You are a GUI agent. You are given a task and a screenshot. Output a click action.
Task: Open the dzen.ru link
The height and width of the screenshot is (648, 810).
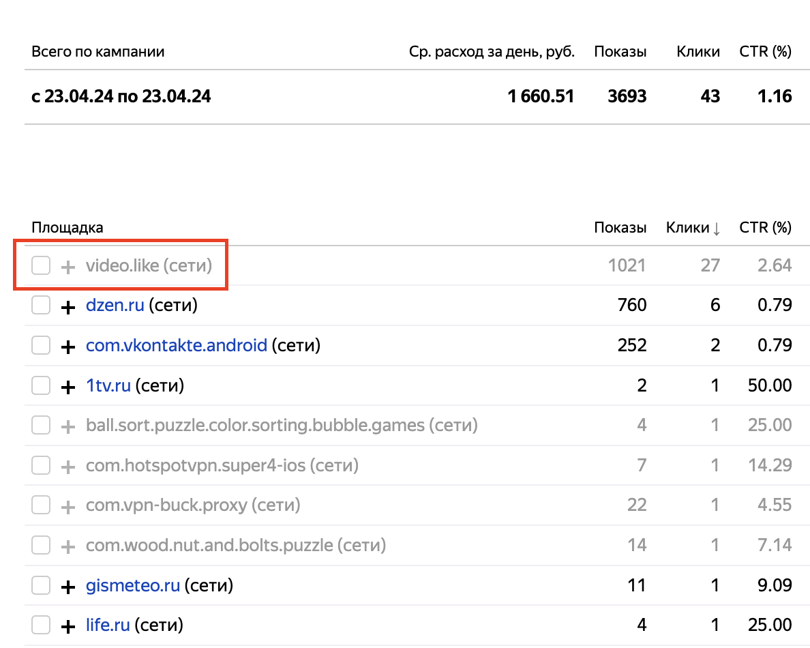click(x=115, y=305)
